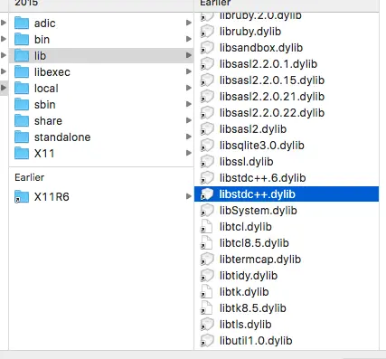
Task: Select the X11R6 folder name
Action: pyautogui.click(x=52, y=197)
